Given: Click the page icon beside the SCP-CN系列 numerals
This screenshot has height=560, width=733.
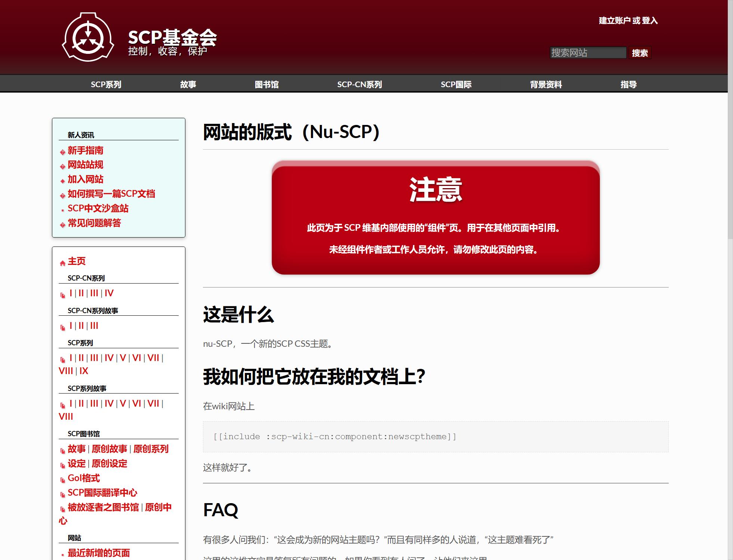Looking at the screenshot, I should pos(63,296).
